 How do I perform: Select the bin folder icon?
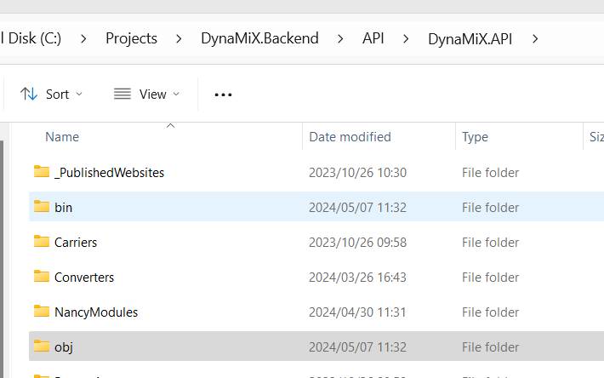[42, 207]
